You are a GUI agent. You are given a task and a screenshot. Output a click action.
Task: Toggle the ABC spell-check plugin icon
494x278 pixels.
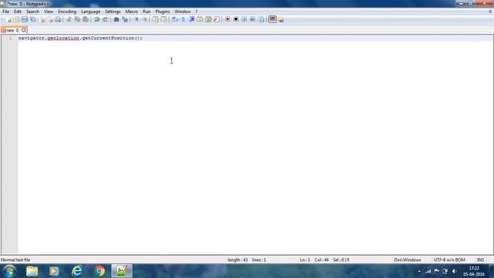pyautogui.click(x=272, y=19)
